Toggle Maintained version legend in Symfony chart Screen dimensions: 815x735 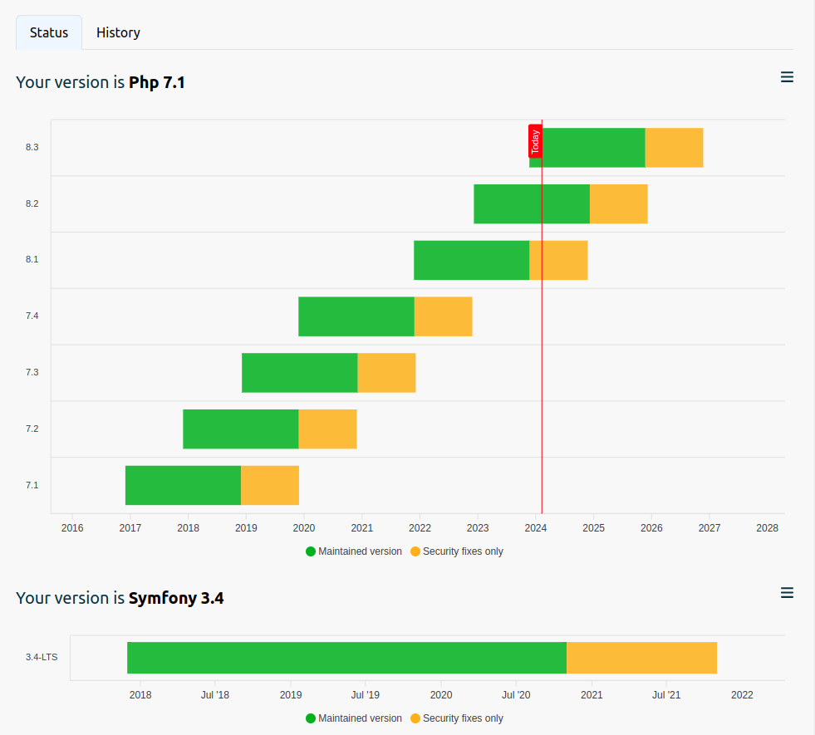[x=354, y=718]
